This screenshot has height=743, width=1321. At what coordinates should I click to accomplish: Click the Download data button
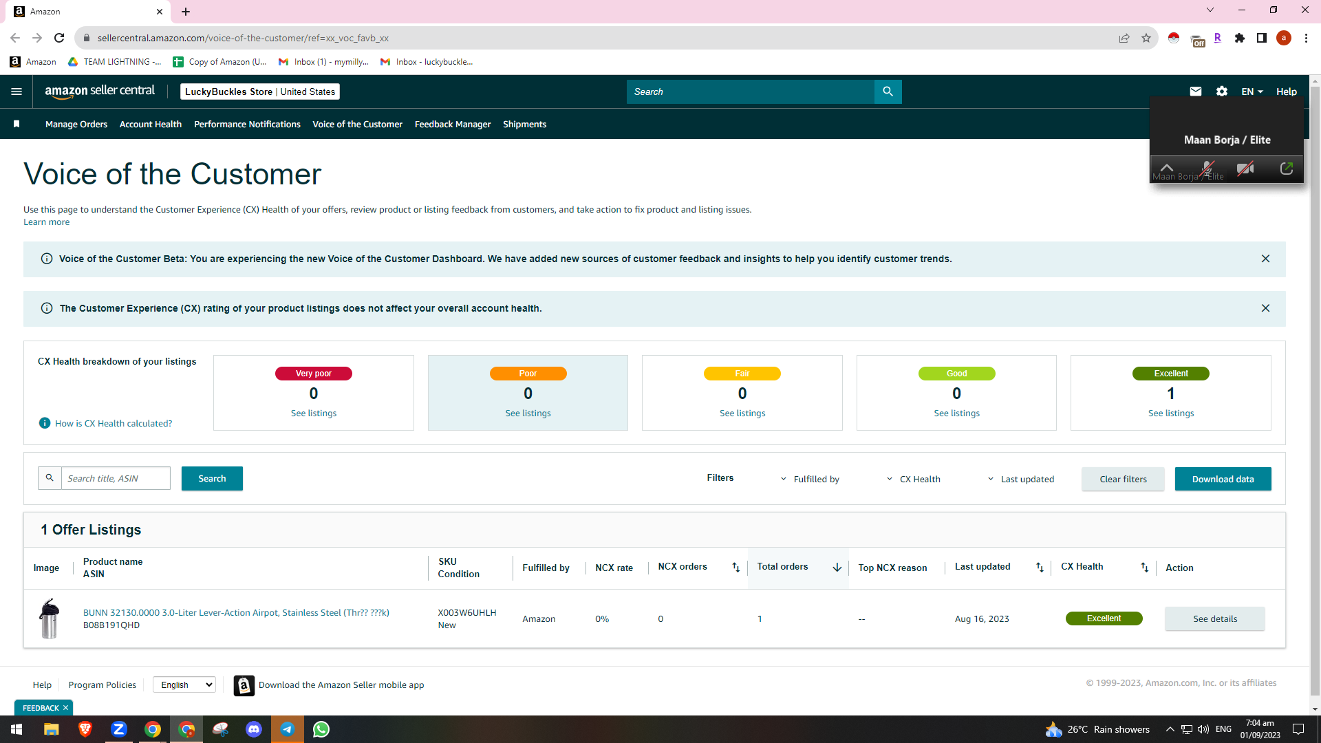tap(1223, 479)
